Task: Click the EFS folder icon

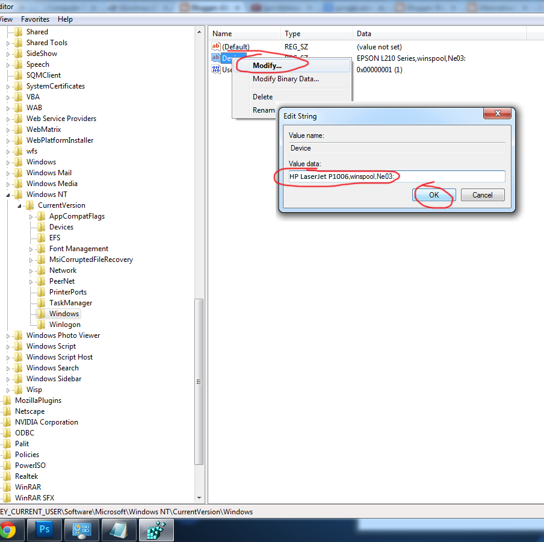Action: tap(42, 238)
